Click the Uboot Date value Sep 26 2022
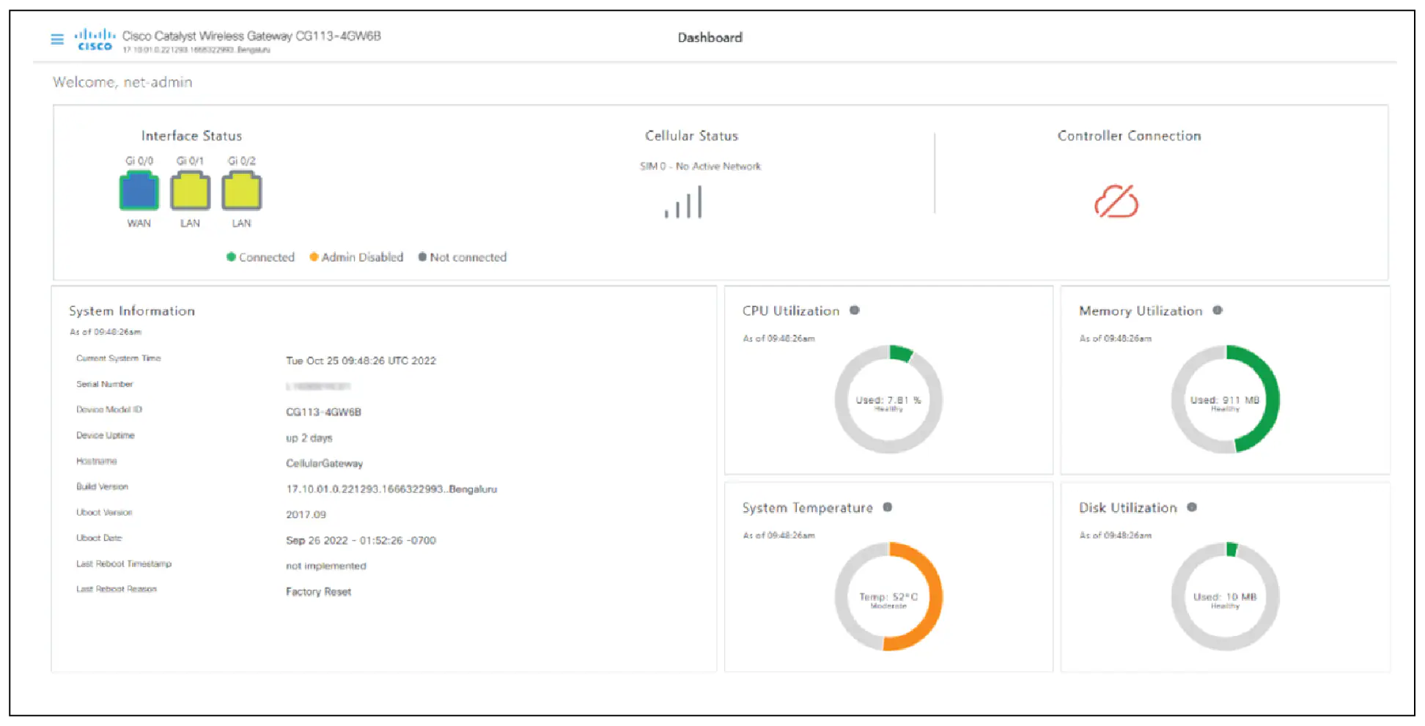Screen dimensions: 1425x726 [x=361, y=540]
